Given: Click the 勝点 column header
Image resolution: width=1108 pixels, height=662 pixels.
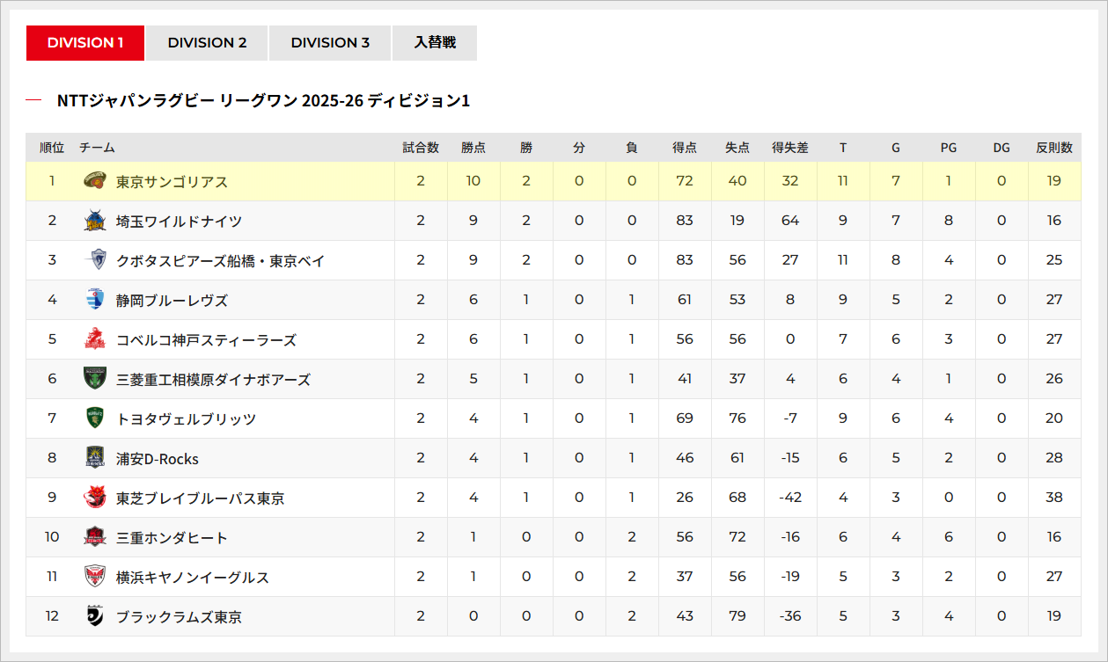Looking at the screenshot, I should (473, 148).
